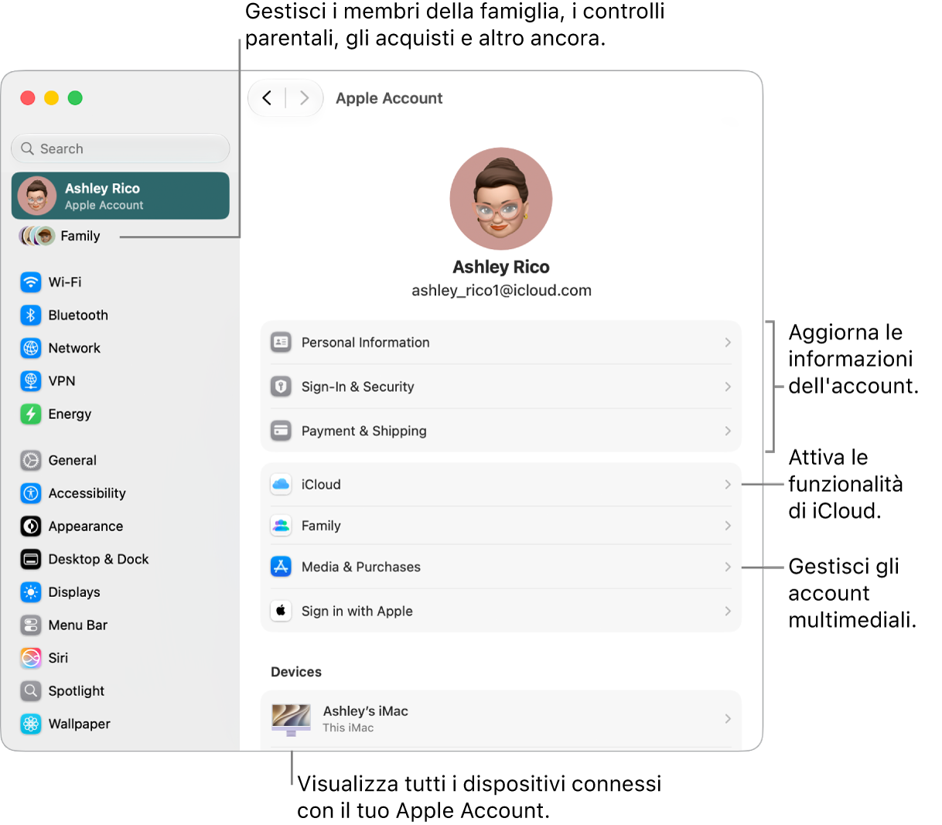The width and height of the screenshot is (942, 825).
Task: Open Sign-In & Security settings
Action: point(501,386)
